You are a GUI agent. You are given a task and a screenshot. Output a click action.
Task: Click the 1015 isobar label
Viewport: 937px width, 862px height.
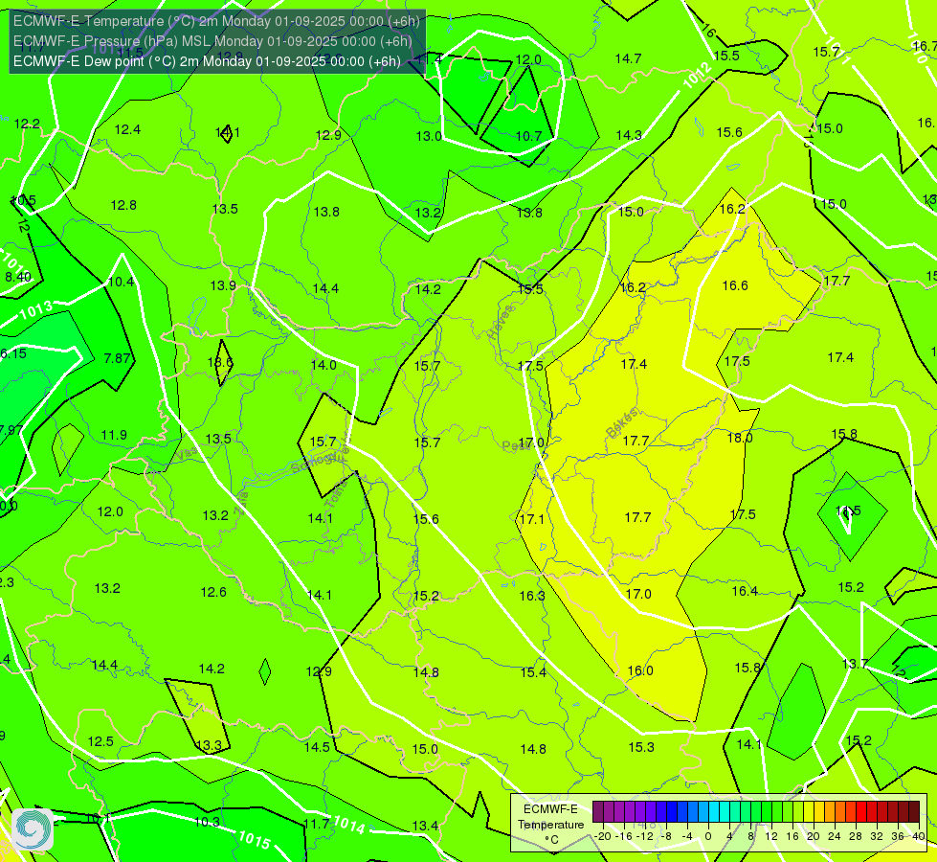click(255, 840)
